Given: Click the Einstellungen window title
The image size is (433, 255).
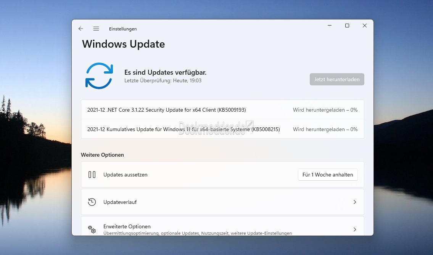Looking at the screenshot, I should (123, 29).
